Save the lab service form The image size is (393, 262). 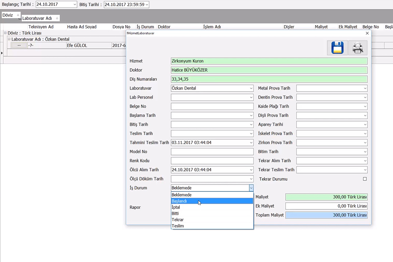coord(337,48)
